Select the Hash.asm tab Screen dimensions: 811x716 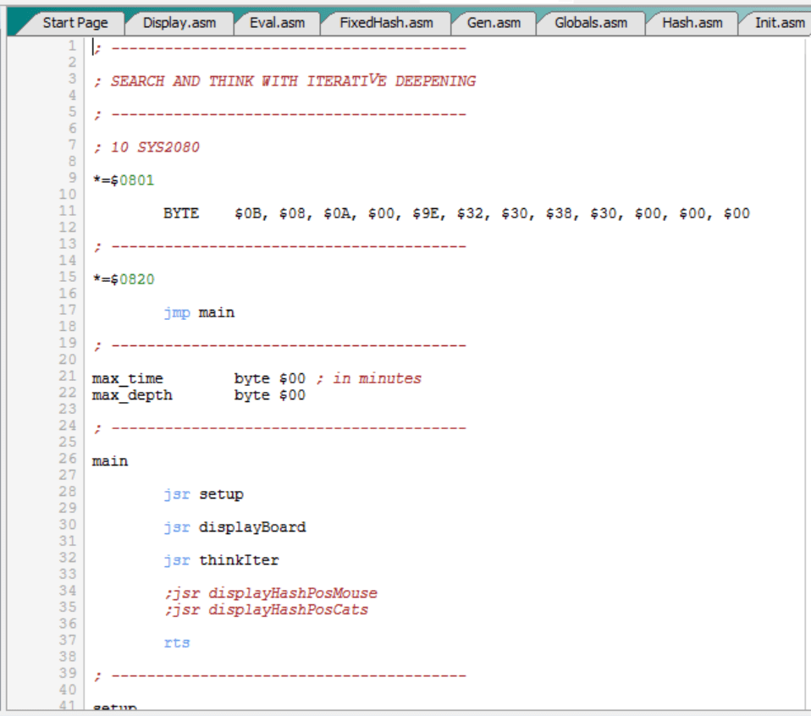690,23
